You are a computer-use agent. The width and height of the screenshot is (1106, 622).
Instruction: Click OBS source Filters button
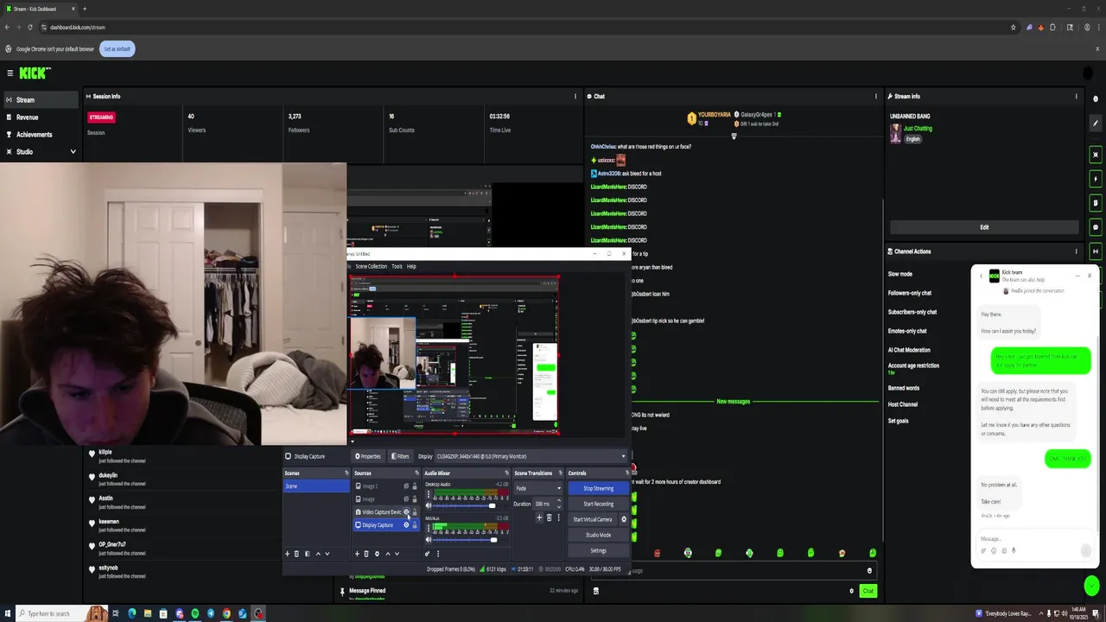[x=400, y=456]
